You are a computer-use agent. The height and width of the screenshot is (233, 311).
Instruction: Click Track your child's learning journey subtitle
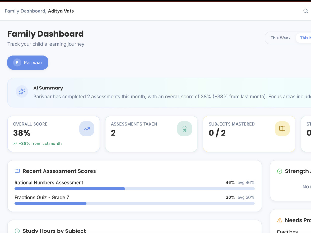tap(46, 44)
